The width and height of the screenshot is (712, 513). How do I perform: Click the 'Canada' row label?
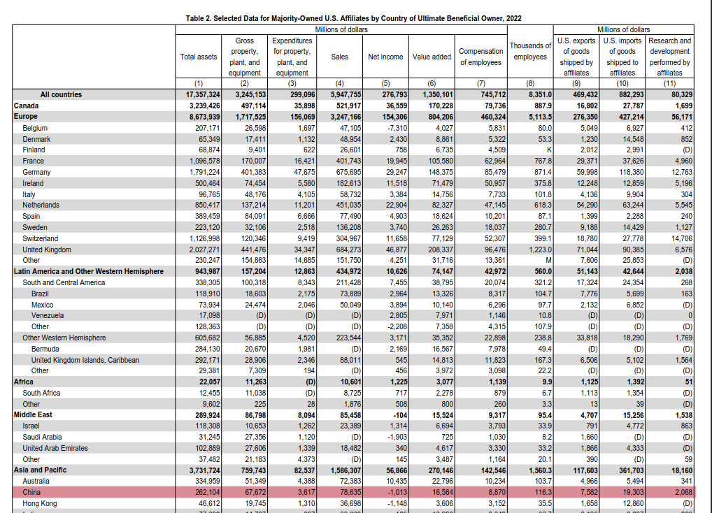click(x=26, y=106)
